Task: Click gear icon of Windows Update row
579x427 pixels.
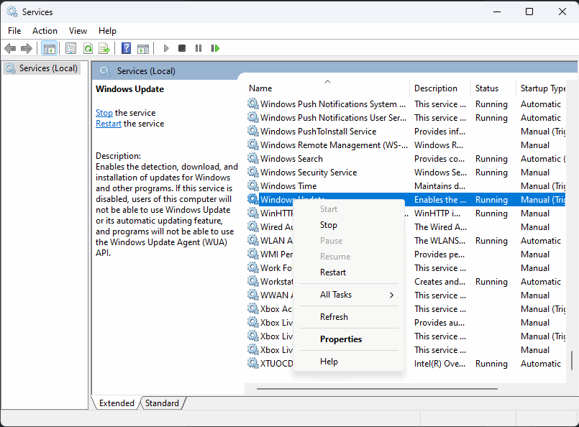Action: pyautogui.click(x=253, y=200)
